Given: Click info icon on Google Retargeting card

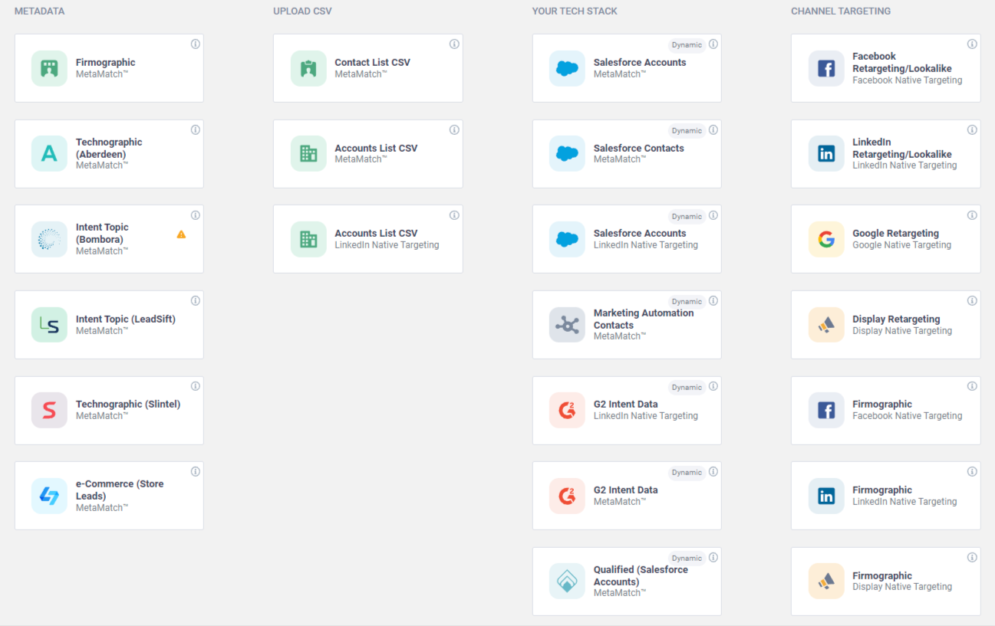Looking at the screenshot, I should pos(972,215).
